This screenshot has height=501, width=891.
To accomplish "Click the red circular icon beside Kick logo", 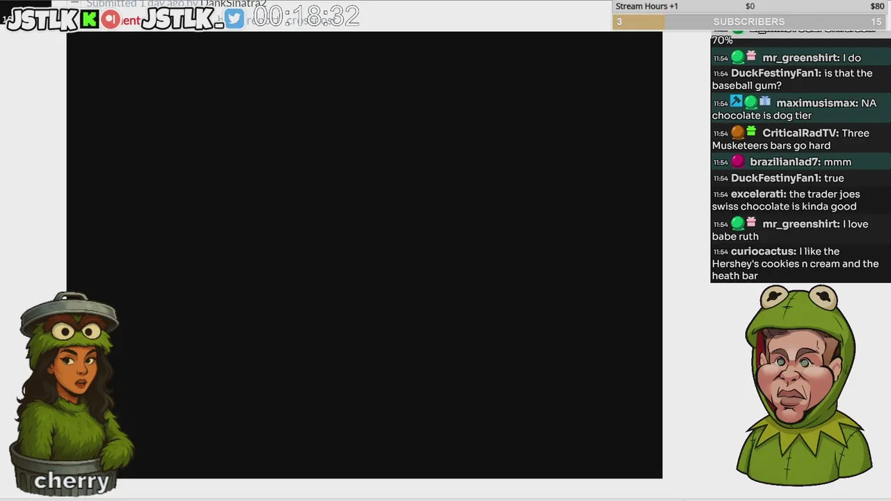I will point(110,19).
